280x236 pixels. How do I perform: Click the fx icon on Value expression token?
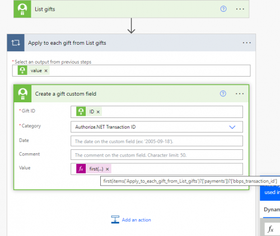tap(81, 169)
